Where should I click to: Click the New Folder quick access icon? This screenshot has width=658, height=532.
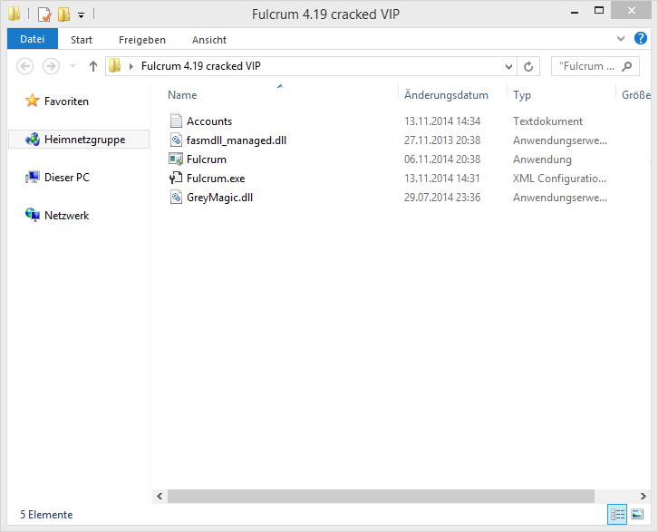click(63, 15)
